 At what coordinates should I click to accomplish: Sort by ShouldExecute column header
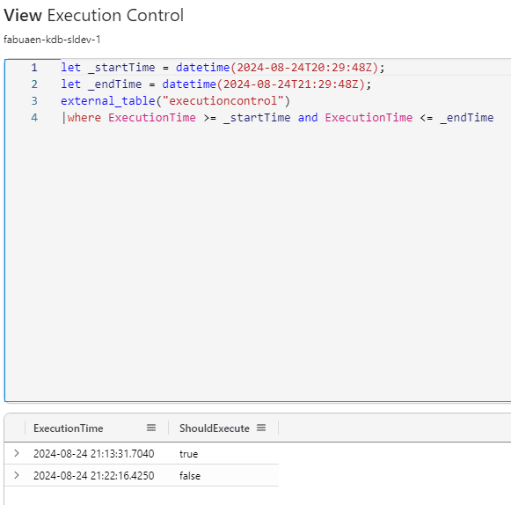click(x=214, y=428)
